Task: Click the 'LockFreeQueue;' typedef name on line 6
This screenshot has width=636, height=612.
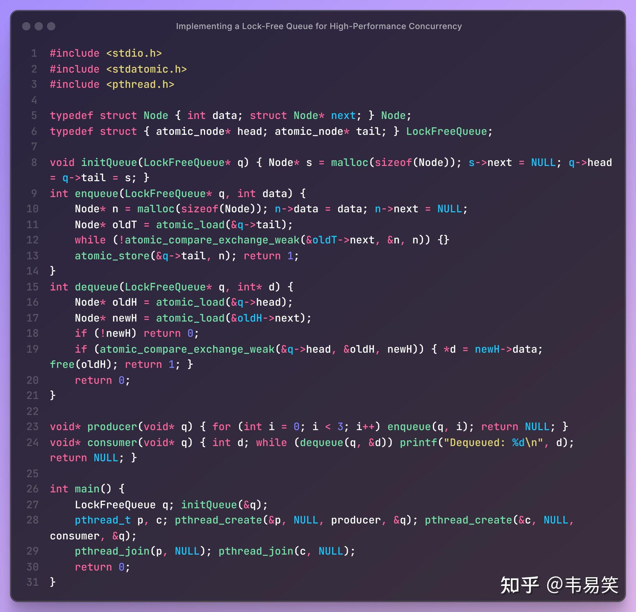Action: point(449,131)
